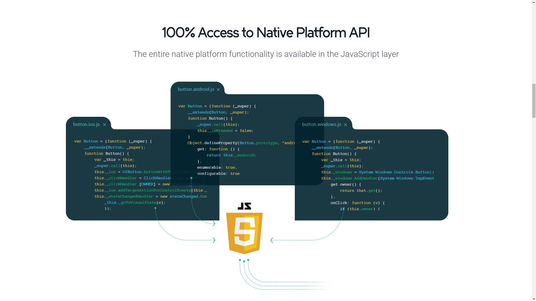Click the scrollbar up arrow

coord(534,2)
